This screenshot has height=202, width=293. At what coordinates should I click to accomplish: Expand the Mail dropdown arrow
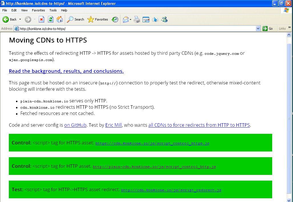[x=130, y=19]
